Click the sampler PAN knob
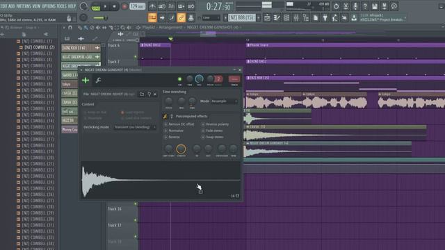 190,79
